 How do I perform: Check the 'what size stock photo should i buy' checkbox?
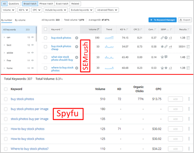coord(45,57)
